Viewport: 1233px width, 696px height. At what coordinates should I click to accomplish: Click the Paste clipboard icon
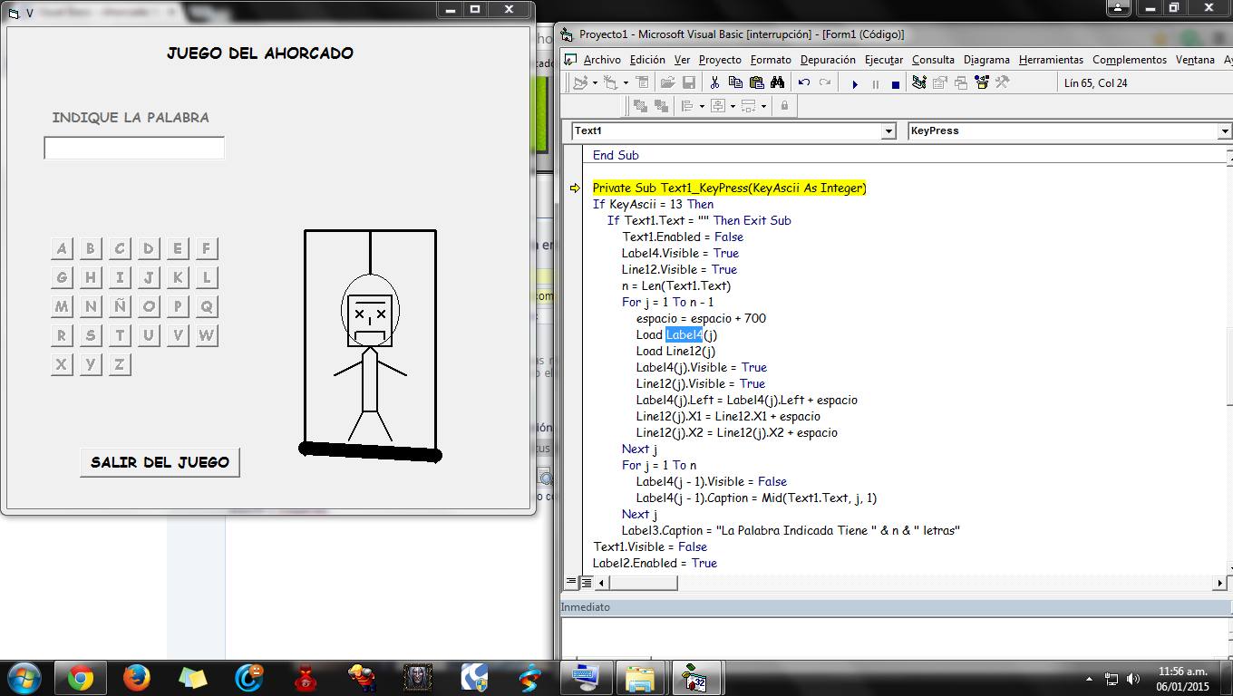coord(757,82)
